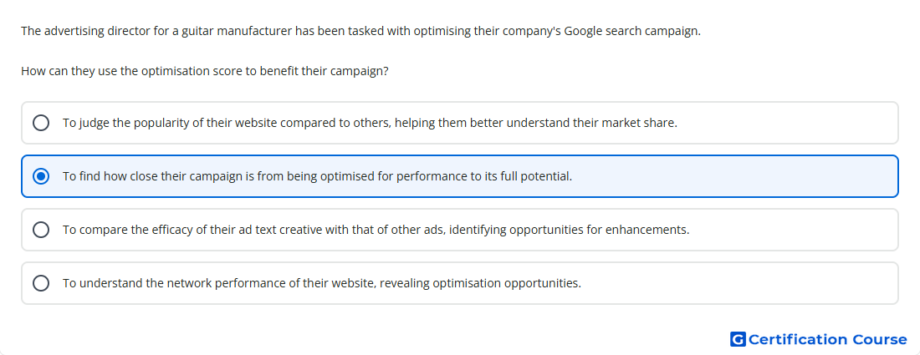This screenshot has height=355, width=920.
Task: Pick radio button for network performance option
Action: click(41, 283)
